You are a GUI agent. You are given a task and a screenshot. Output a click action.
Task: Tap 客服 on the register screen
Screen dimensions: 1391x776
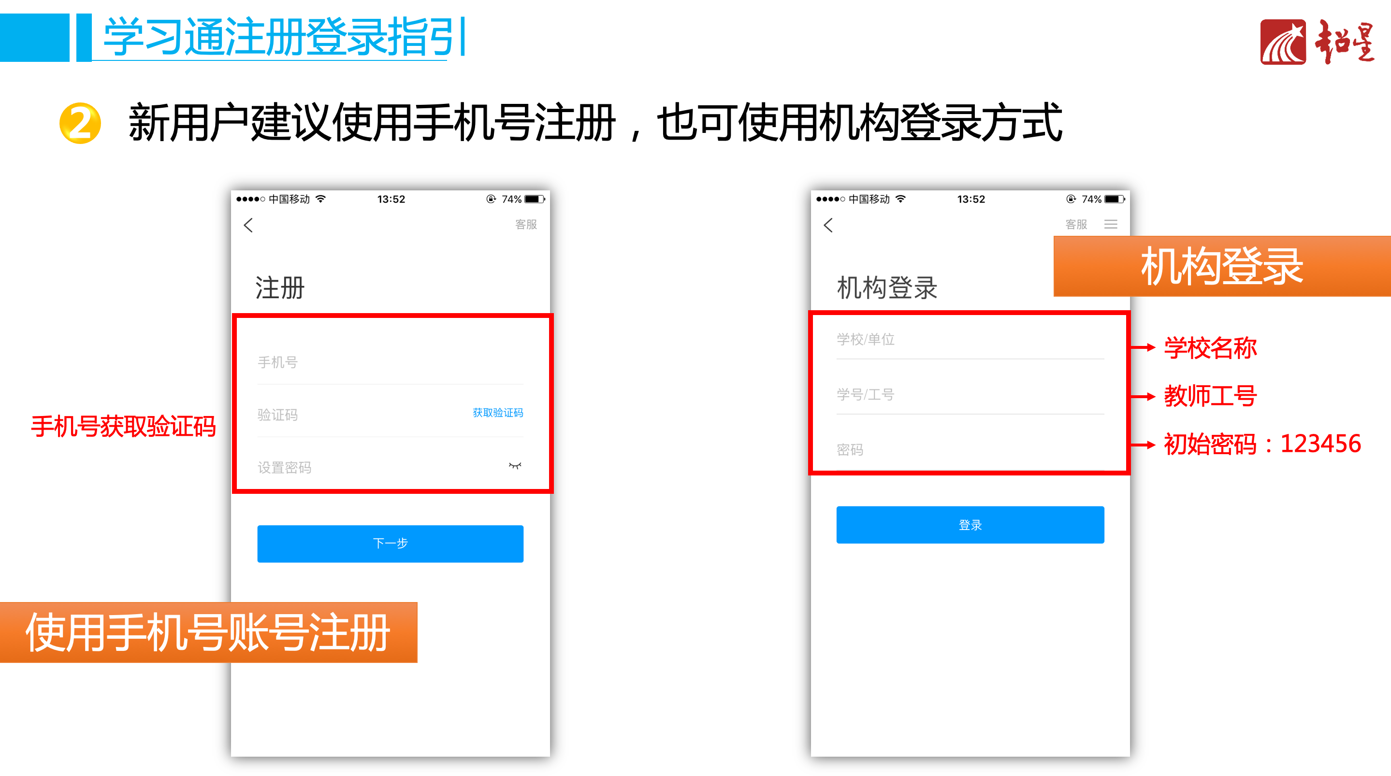526,224
